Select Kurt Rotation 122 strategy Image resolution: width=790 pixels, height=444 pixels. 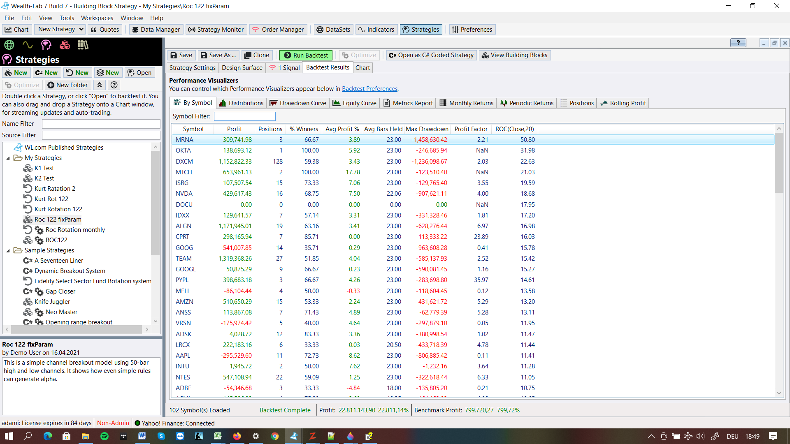click(58, 209)
